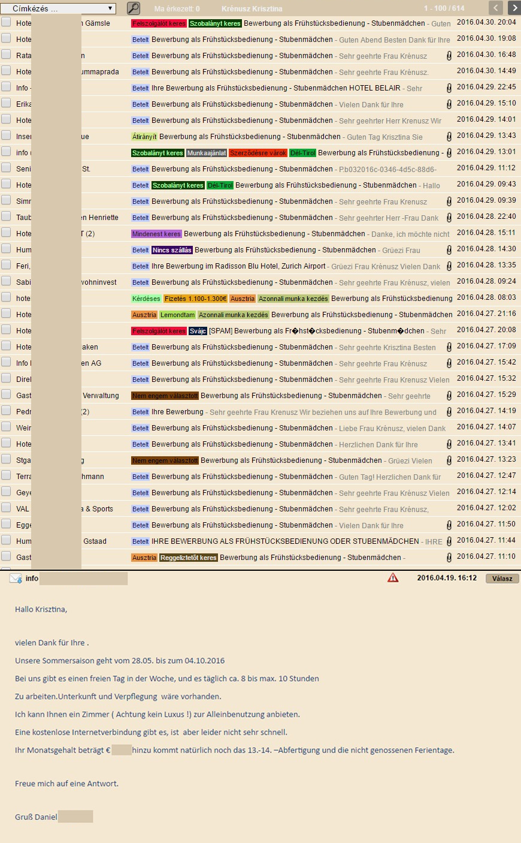521x843 pixels.
Task: Click paperclip on the 2016.04.29. 09:39 email
Action: tap(449, 201)
